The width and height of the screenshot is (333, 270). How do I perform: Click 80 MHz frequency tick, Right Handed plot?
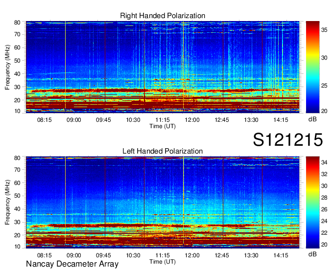[x=18, y=22]
